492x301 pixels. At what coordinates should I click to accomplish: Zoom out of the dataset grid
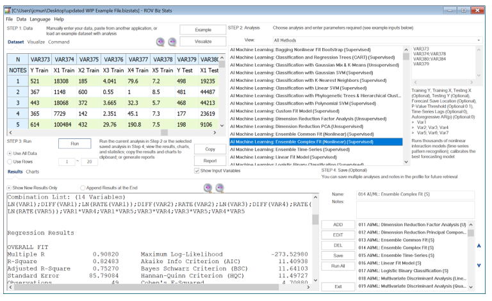pyautogui.click(x=172, y=42)
